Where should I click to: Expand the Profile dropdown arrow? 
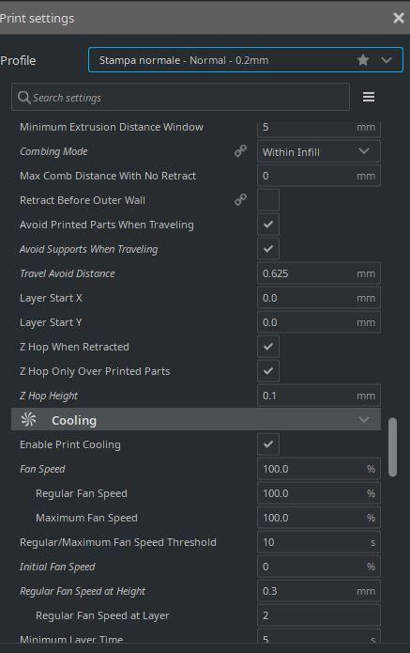[387, 60]
